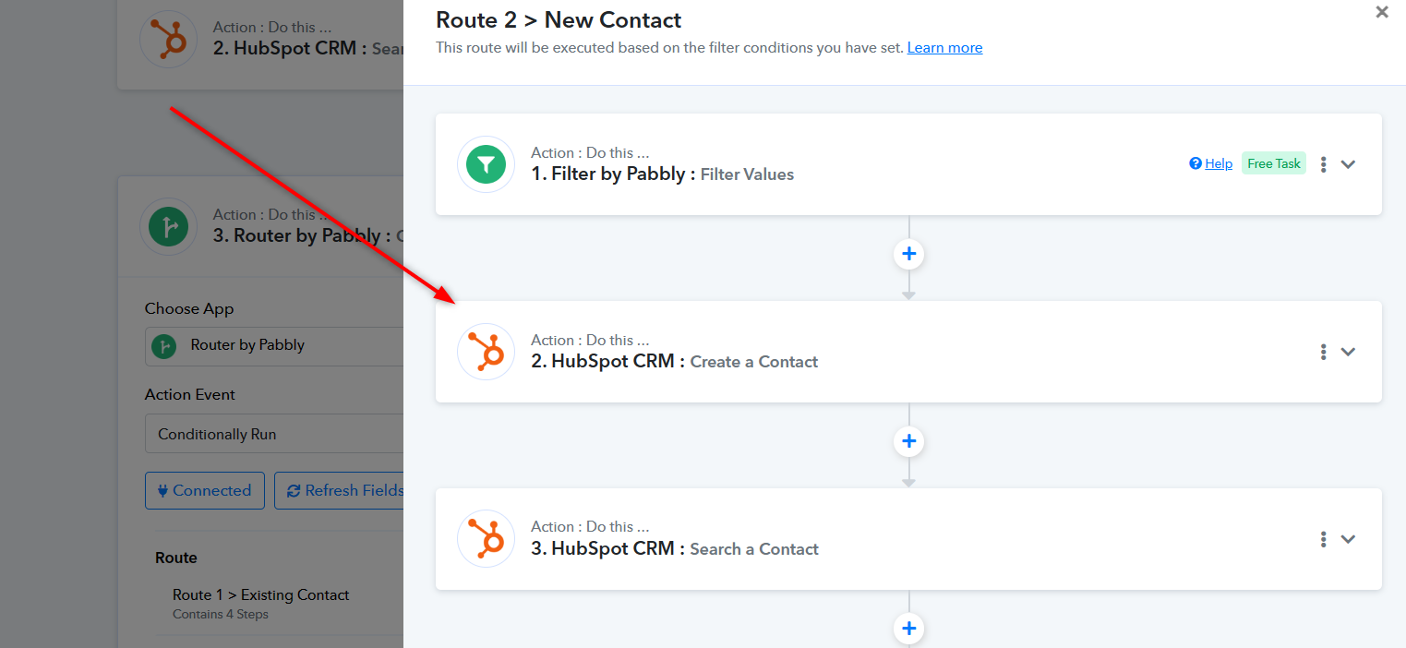Open the Choose App dropdown showing Router by Pabbly
1406x648 pixels.
[274, 346]
